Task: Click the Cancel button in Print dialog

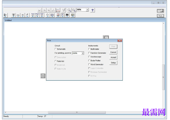Action: [x=113, y=52]
